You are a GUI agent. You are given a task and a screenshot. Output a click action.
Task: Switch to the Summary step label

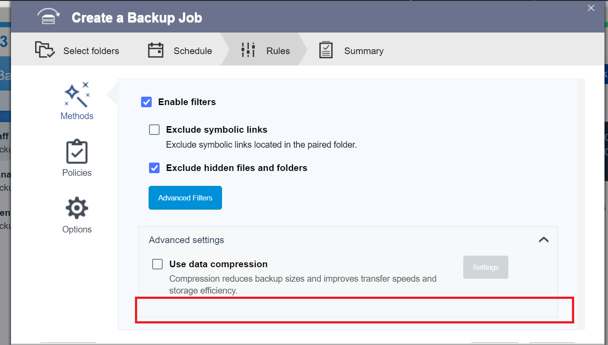coord(364,51)
